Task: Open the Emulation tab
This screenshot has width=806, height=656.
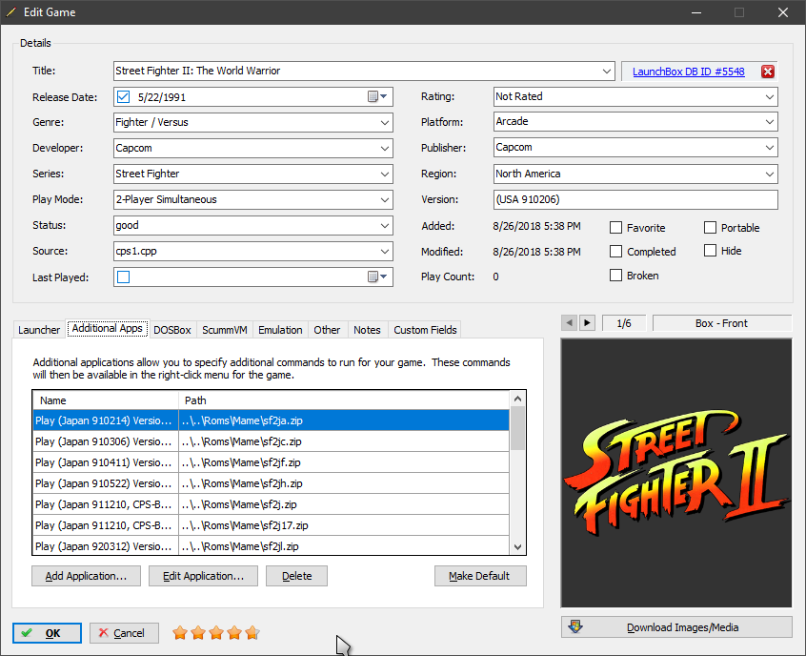Action: pos(280,330)
